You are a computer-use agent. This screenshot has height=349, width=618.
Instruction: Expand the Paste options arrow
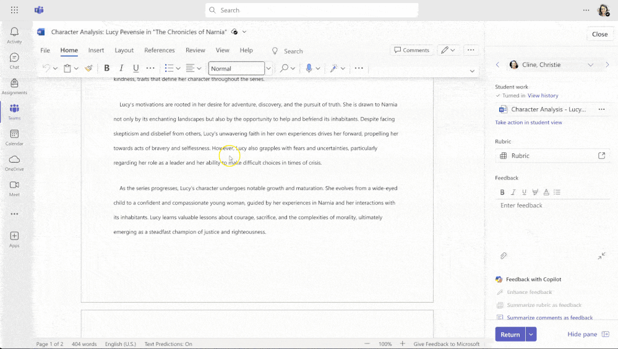point(76,69)
